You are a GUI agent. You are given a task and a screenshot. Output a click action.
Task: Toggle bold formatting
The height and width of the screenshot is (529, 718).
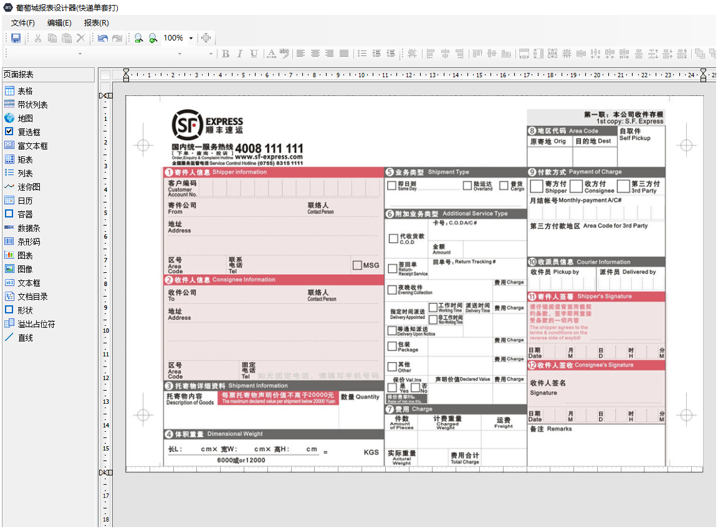pyautogui.click(x=226, y=54)
